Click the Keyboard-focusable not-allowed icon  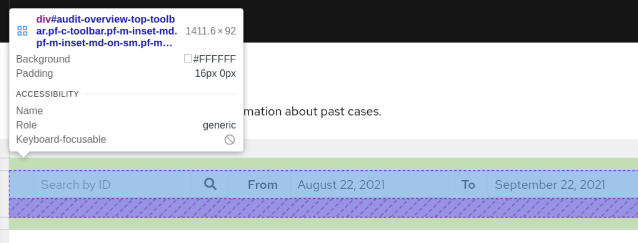[229, 139]
